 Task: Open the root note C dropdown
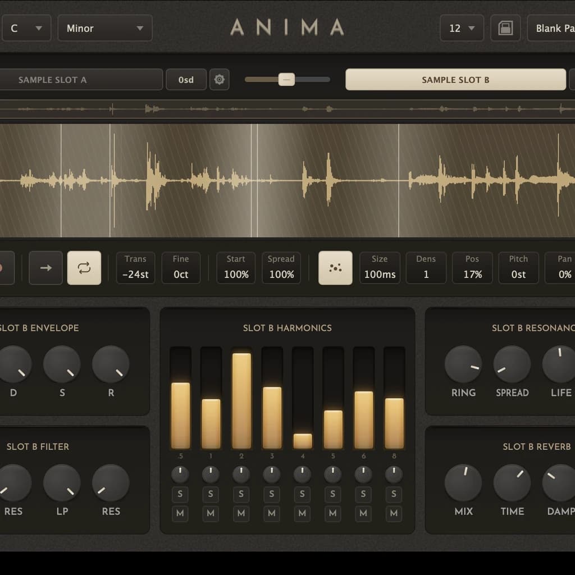pyautogui.click(x=26, y=28)
